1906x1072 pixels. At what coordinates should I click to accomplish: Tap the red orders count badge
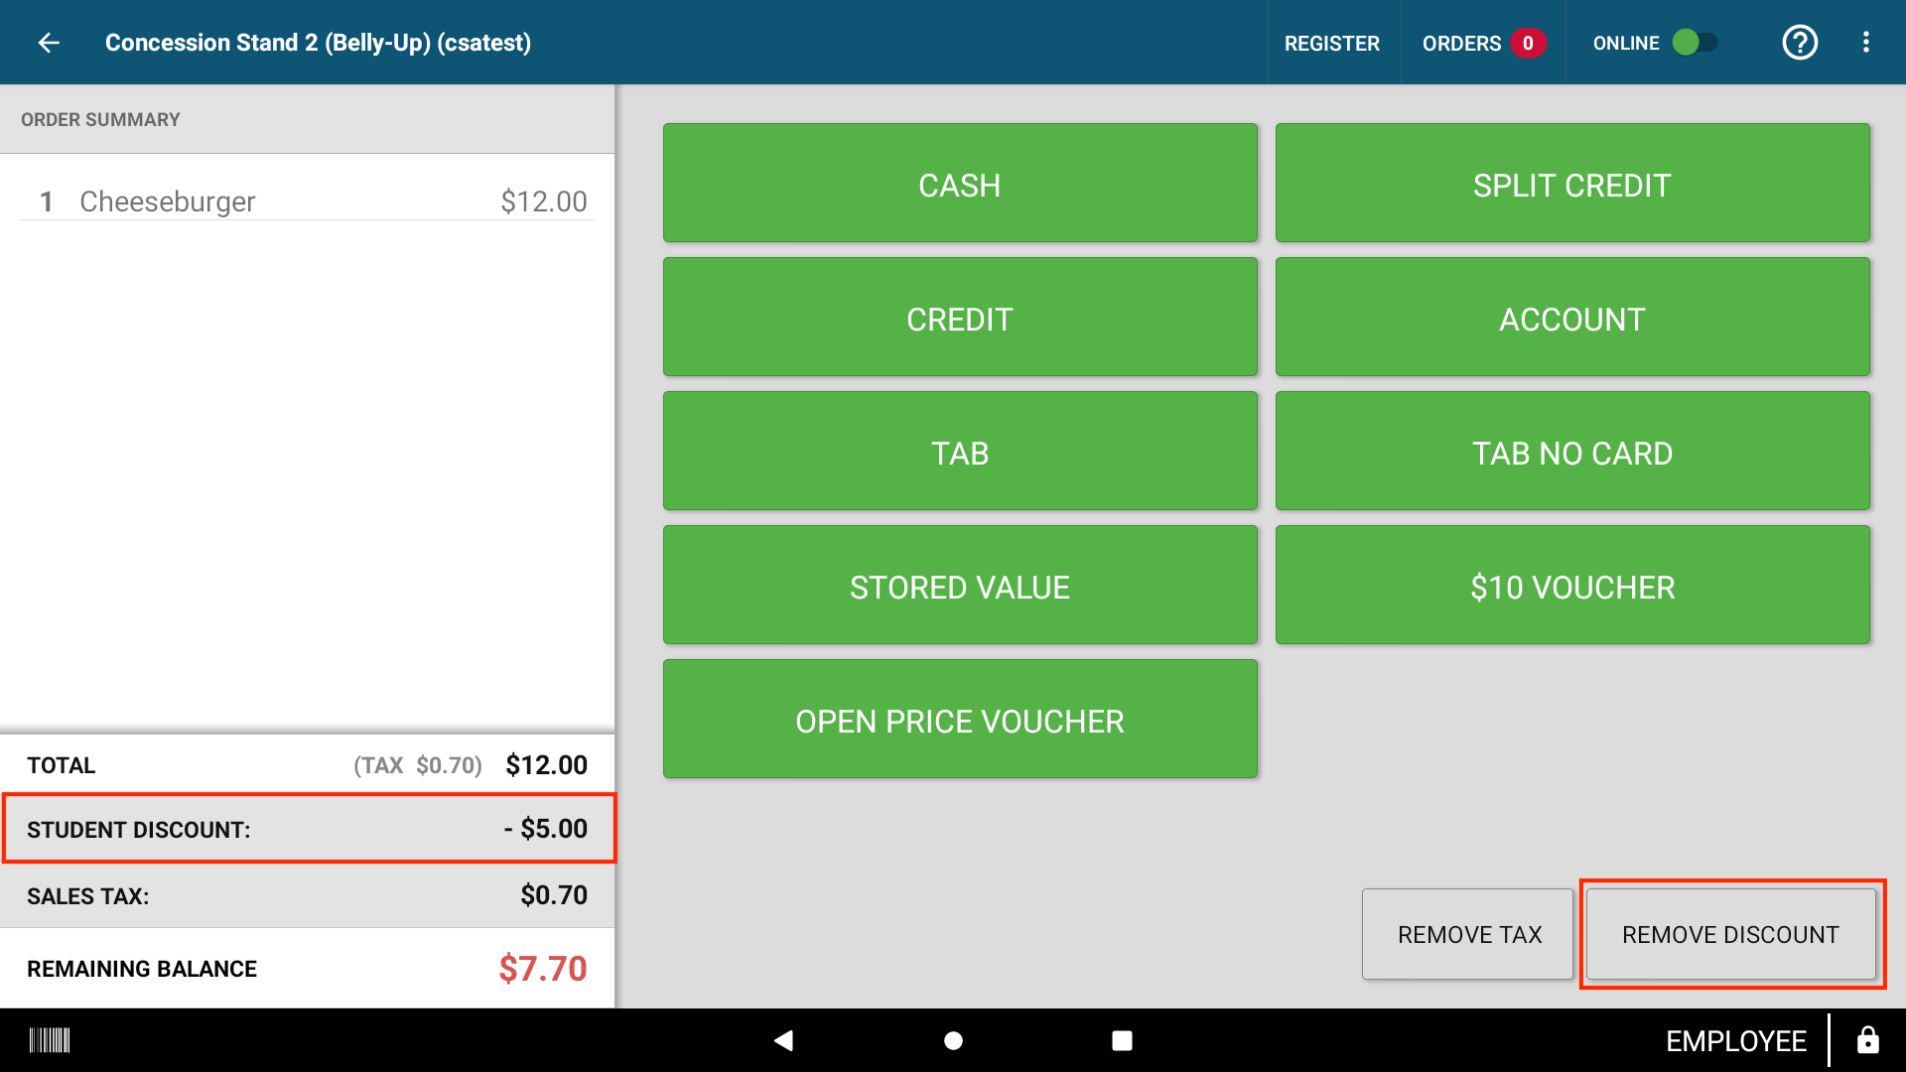(1528, 43)
